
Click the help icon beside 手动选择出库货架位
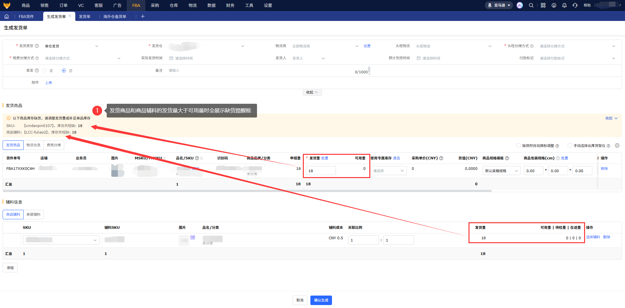click(609, 146)
